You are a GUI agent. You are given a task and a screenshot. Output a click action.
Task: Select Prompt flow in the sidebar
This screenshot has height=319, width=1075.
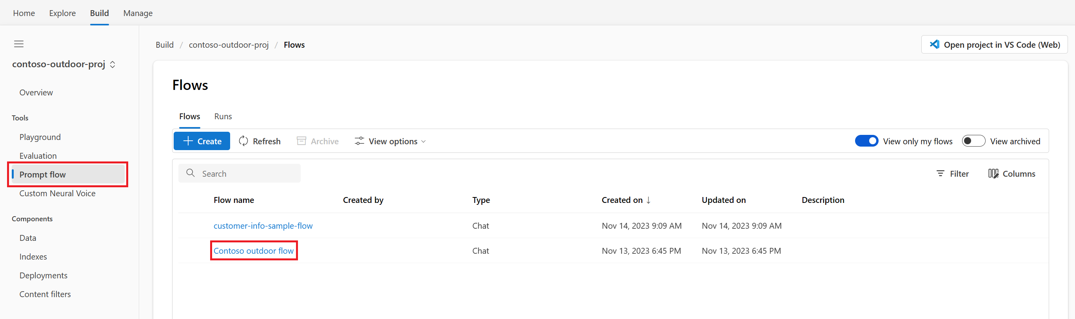pos(68,174)
